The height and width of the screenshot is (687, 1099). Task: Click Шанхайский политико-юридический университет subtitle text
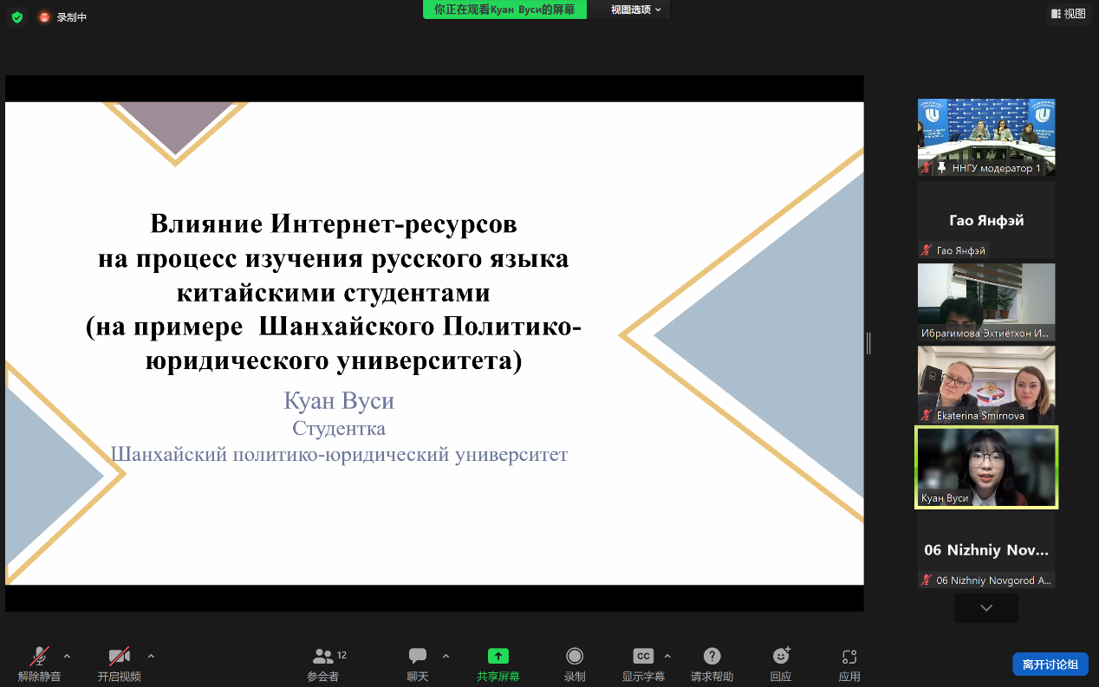pos(339,454)
